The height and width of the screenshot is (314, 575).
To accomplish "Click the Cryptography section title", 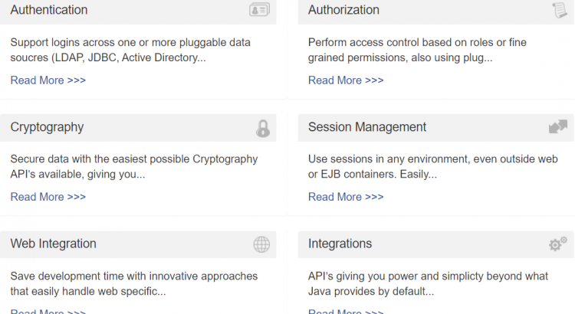I will point(47,127).
